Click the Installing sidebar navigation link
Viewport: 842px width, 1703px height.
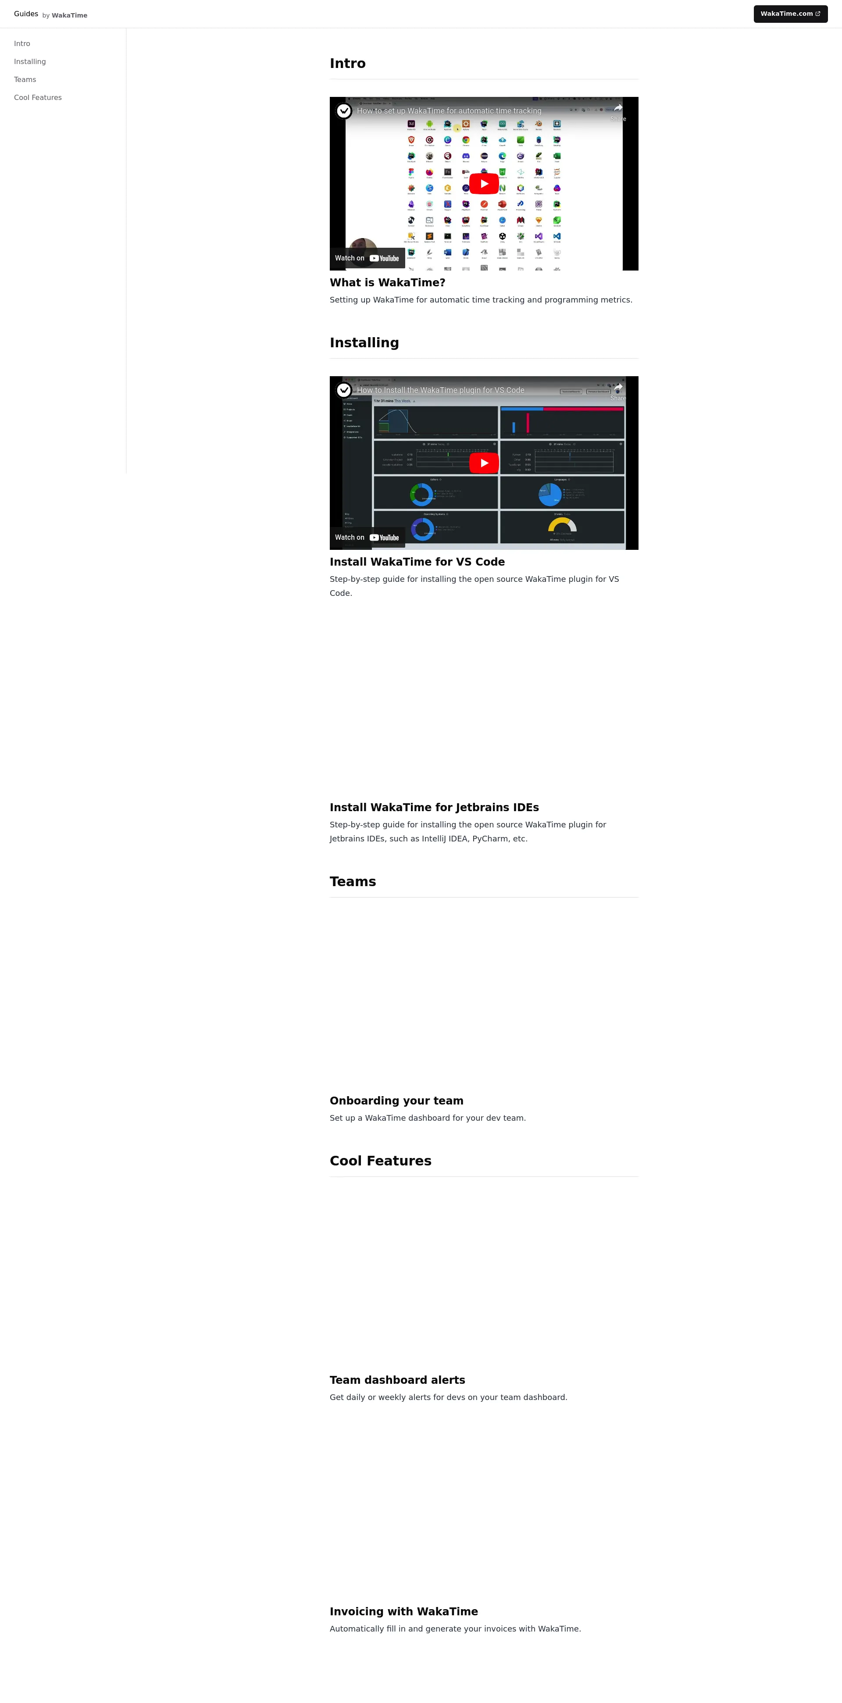[29, 61]
